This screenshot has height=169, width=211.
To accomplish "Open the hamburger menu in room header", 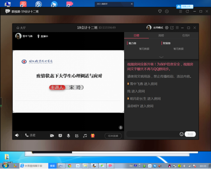I will coord(177,28).
